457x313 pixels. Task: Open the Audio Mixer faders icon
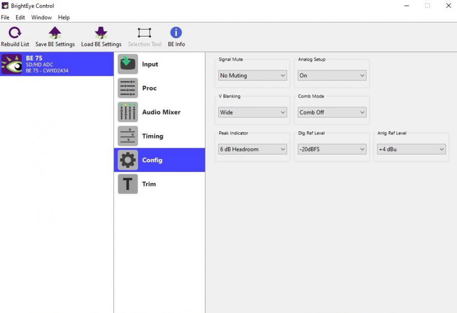[x=128, y=112]
